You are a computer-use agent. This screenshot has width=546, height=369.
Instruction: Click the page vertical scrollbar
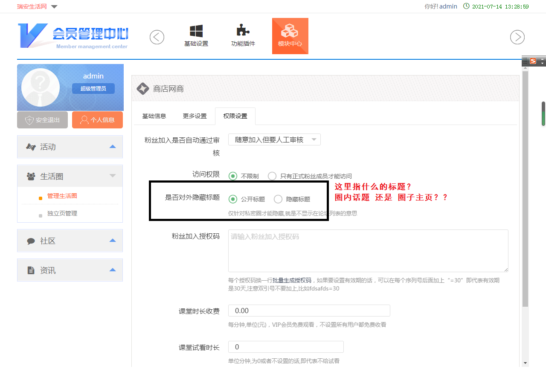(525, 188)
